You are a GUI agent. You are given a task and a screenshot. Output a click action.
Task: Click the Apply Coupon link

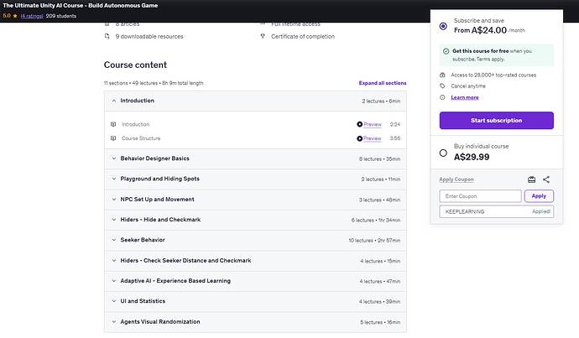pos(456,179)
